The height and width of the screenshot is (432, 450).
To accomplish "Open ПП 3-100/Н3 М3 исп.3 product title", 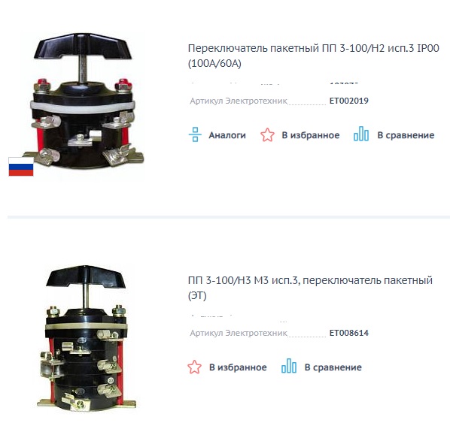I will [x=310, y=288].
